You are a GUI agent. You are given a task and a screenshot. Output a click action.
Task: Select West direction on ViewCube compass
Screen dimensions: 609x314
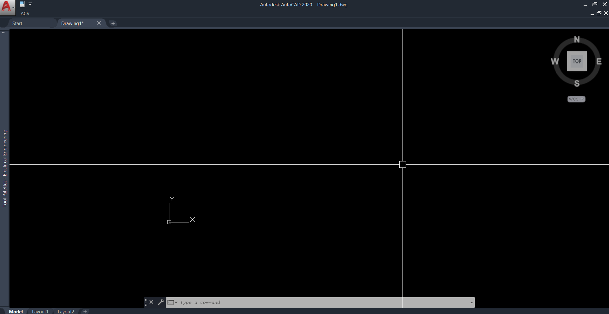click(x=555, y=62)
